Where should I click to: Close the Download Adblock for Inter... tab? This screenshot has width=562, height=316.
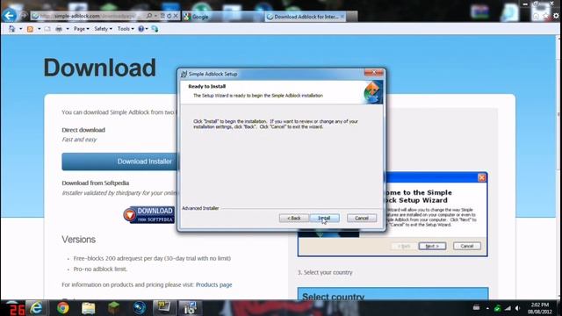pos(342,17)
